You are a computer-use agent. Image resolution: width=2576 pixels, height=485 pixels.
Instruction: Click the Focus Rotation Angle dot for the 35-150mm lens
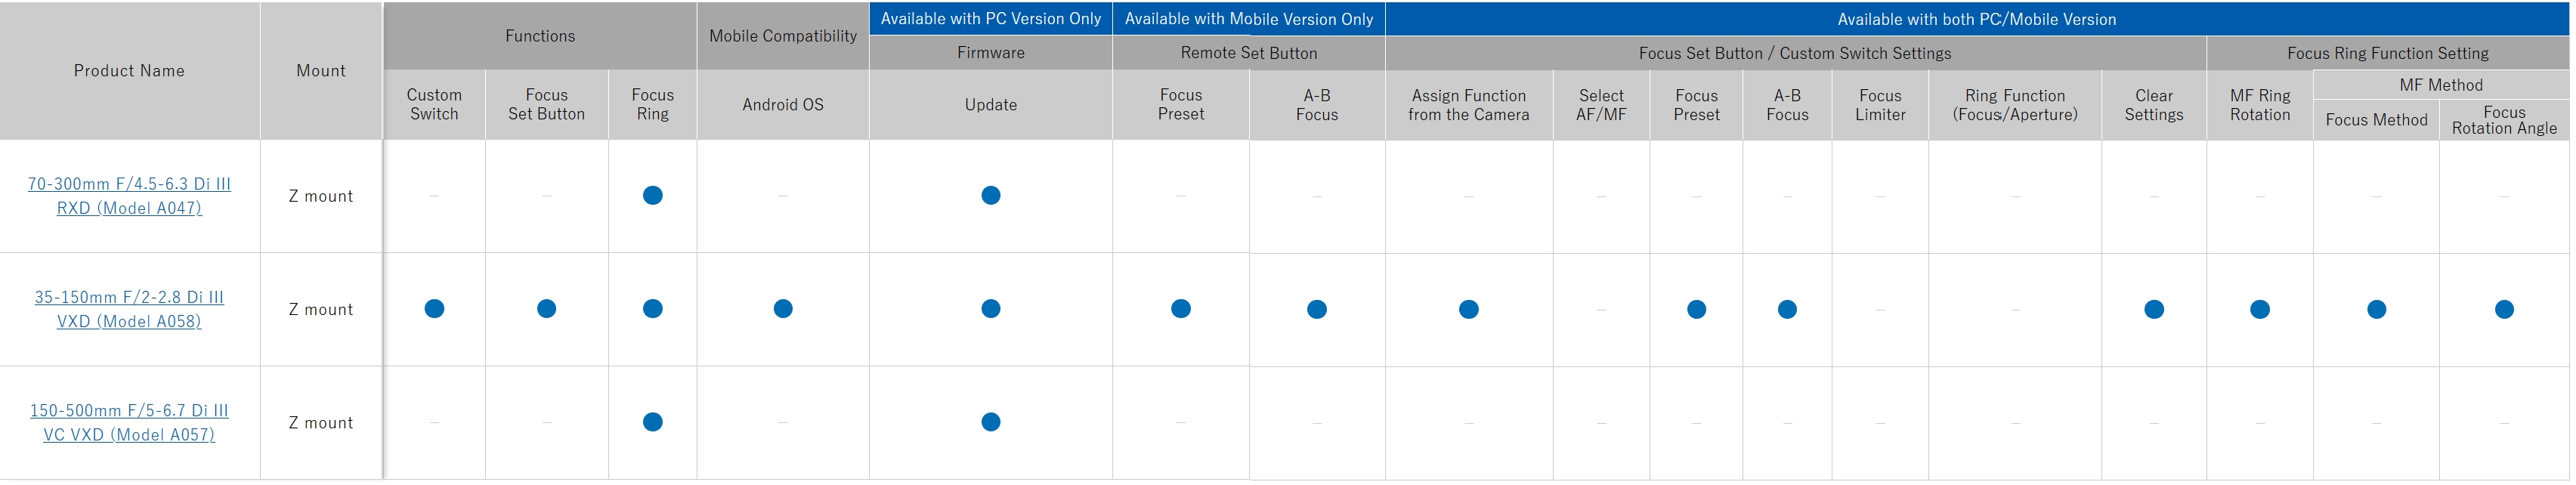coord(2503,310)
